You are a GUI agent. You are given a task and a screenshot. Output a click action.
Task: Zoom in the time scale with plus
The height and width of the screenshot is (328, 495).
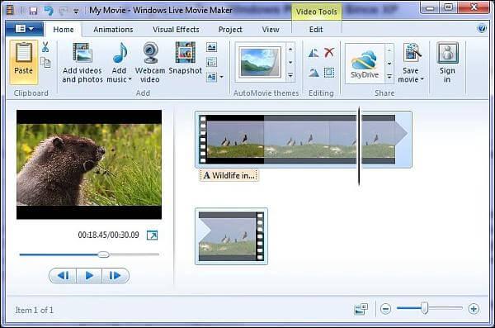tap(474, 309)
